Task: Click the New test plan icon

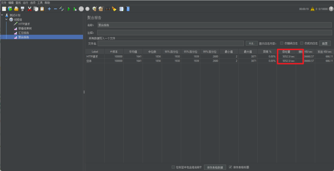Action: (4, 9)
